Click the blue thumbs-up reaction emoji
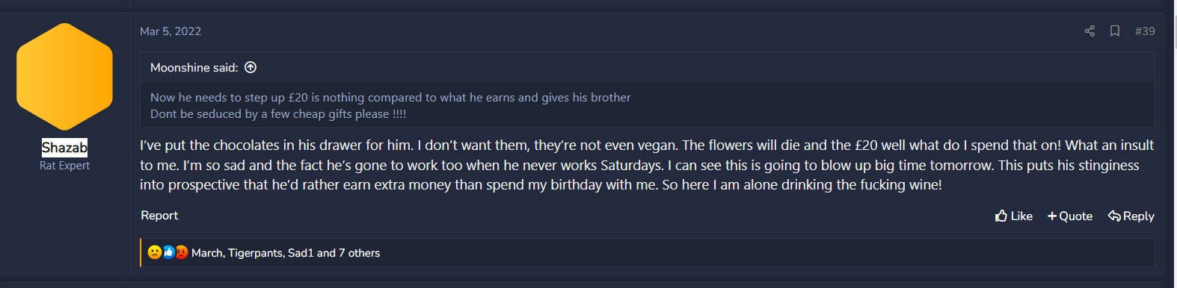This screenshot has height=288, width=1177. (x=168, y=252)
